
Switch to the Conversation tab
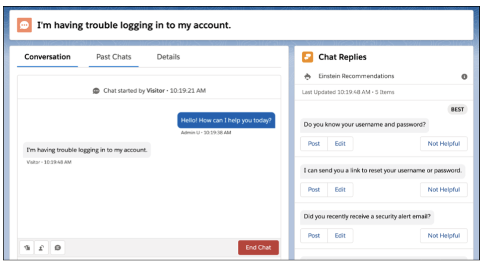coord(47,57)
